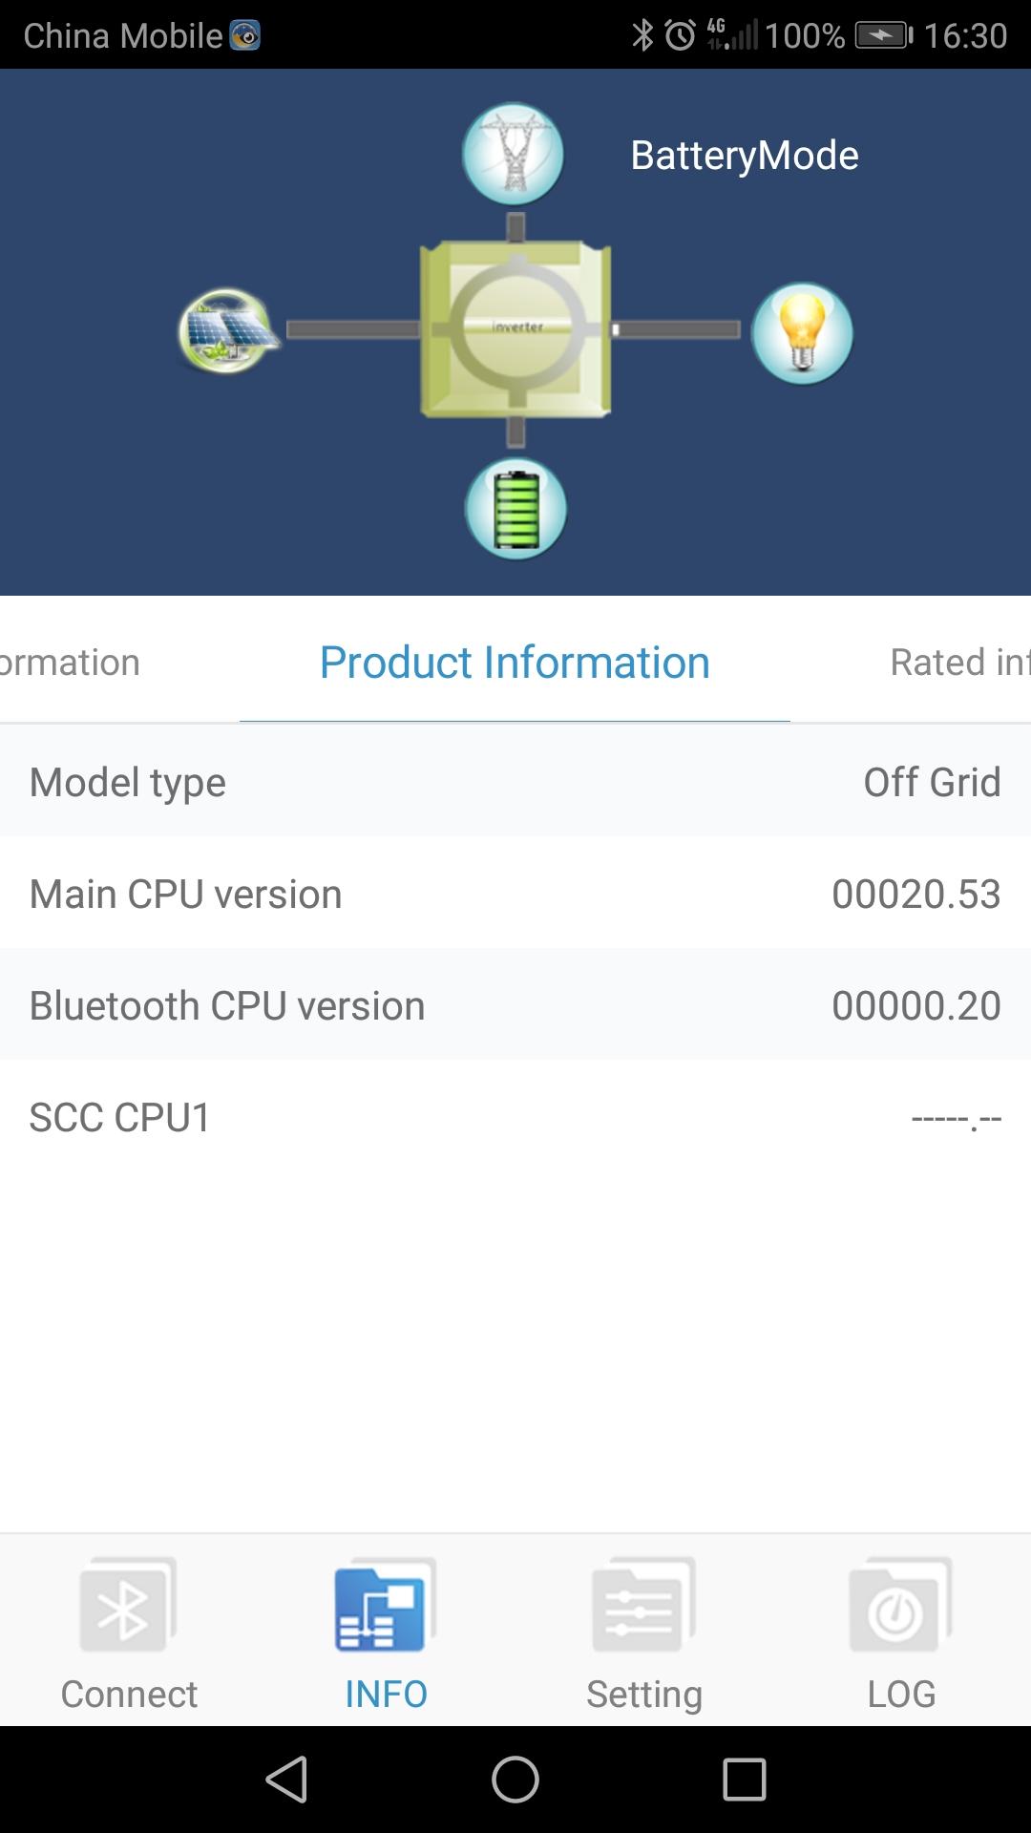Tap the central inverter graphic
This screenshot has width=1031, height=1833.
515,329
